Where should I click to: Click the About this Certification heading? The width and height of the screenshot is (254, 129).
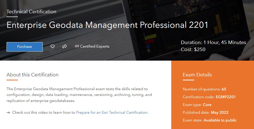32,75
